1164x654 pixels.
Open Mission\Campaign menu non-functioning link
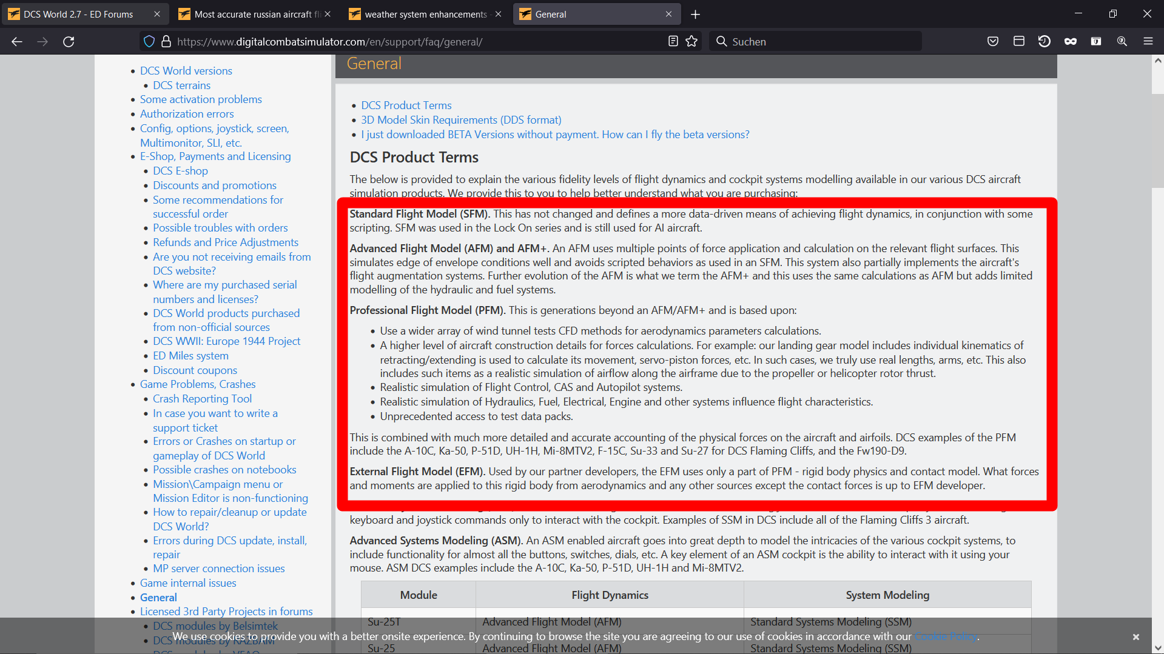(x=230, y=491)
